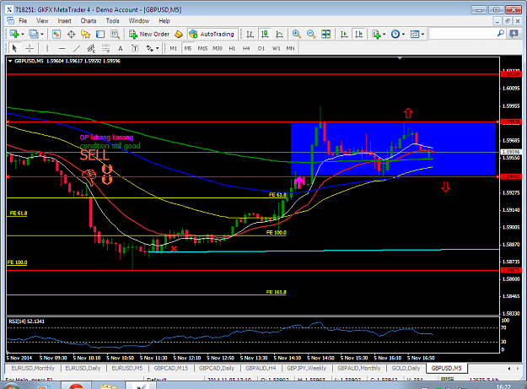
Task: Select the equidistant channel tool
Action: tap(91, 48)
